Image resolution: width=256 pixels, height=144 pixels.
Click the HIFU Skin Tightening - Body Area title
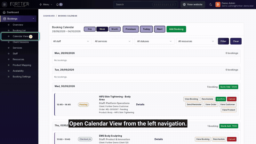115,98
